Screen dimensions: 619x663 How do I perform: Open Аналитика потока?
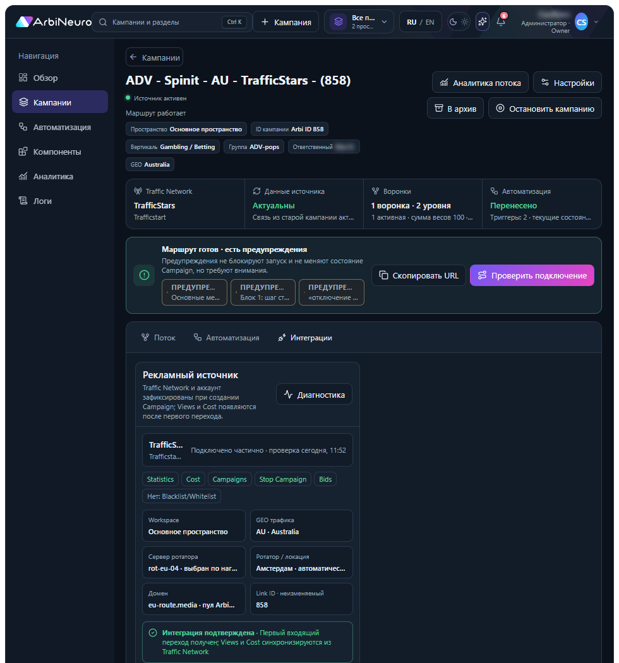pos(480,83)
